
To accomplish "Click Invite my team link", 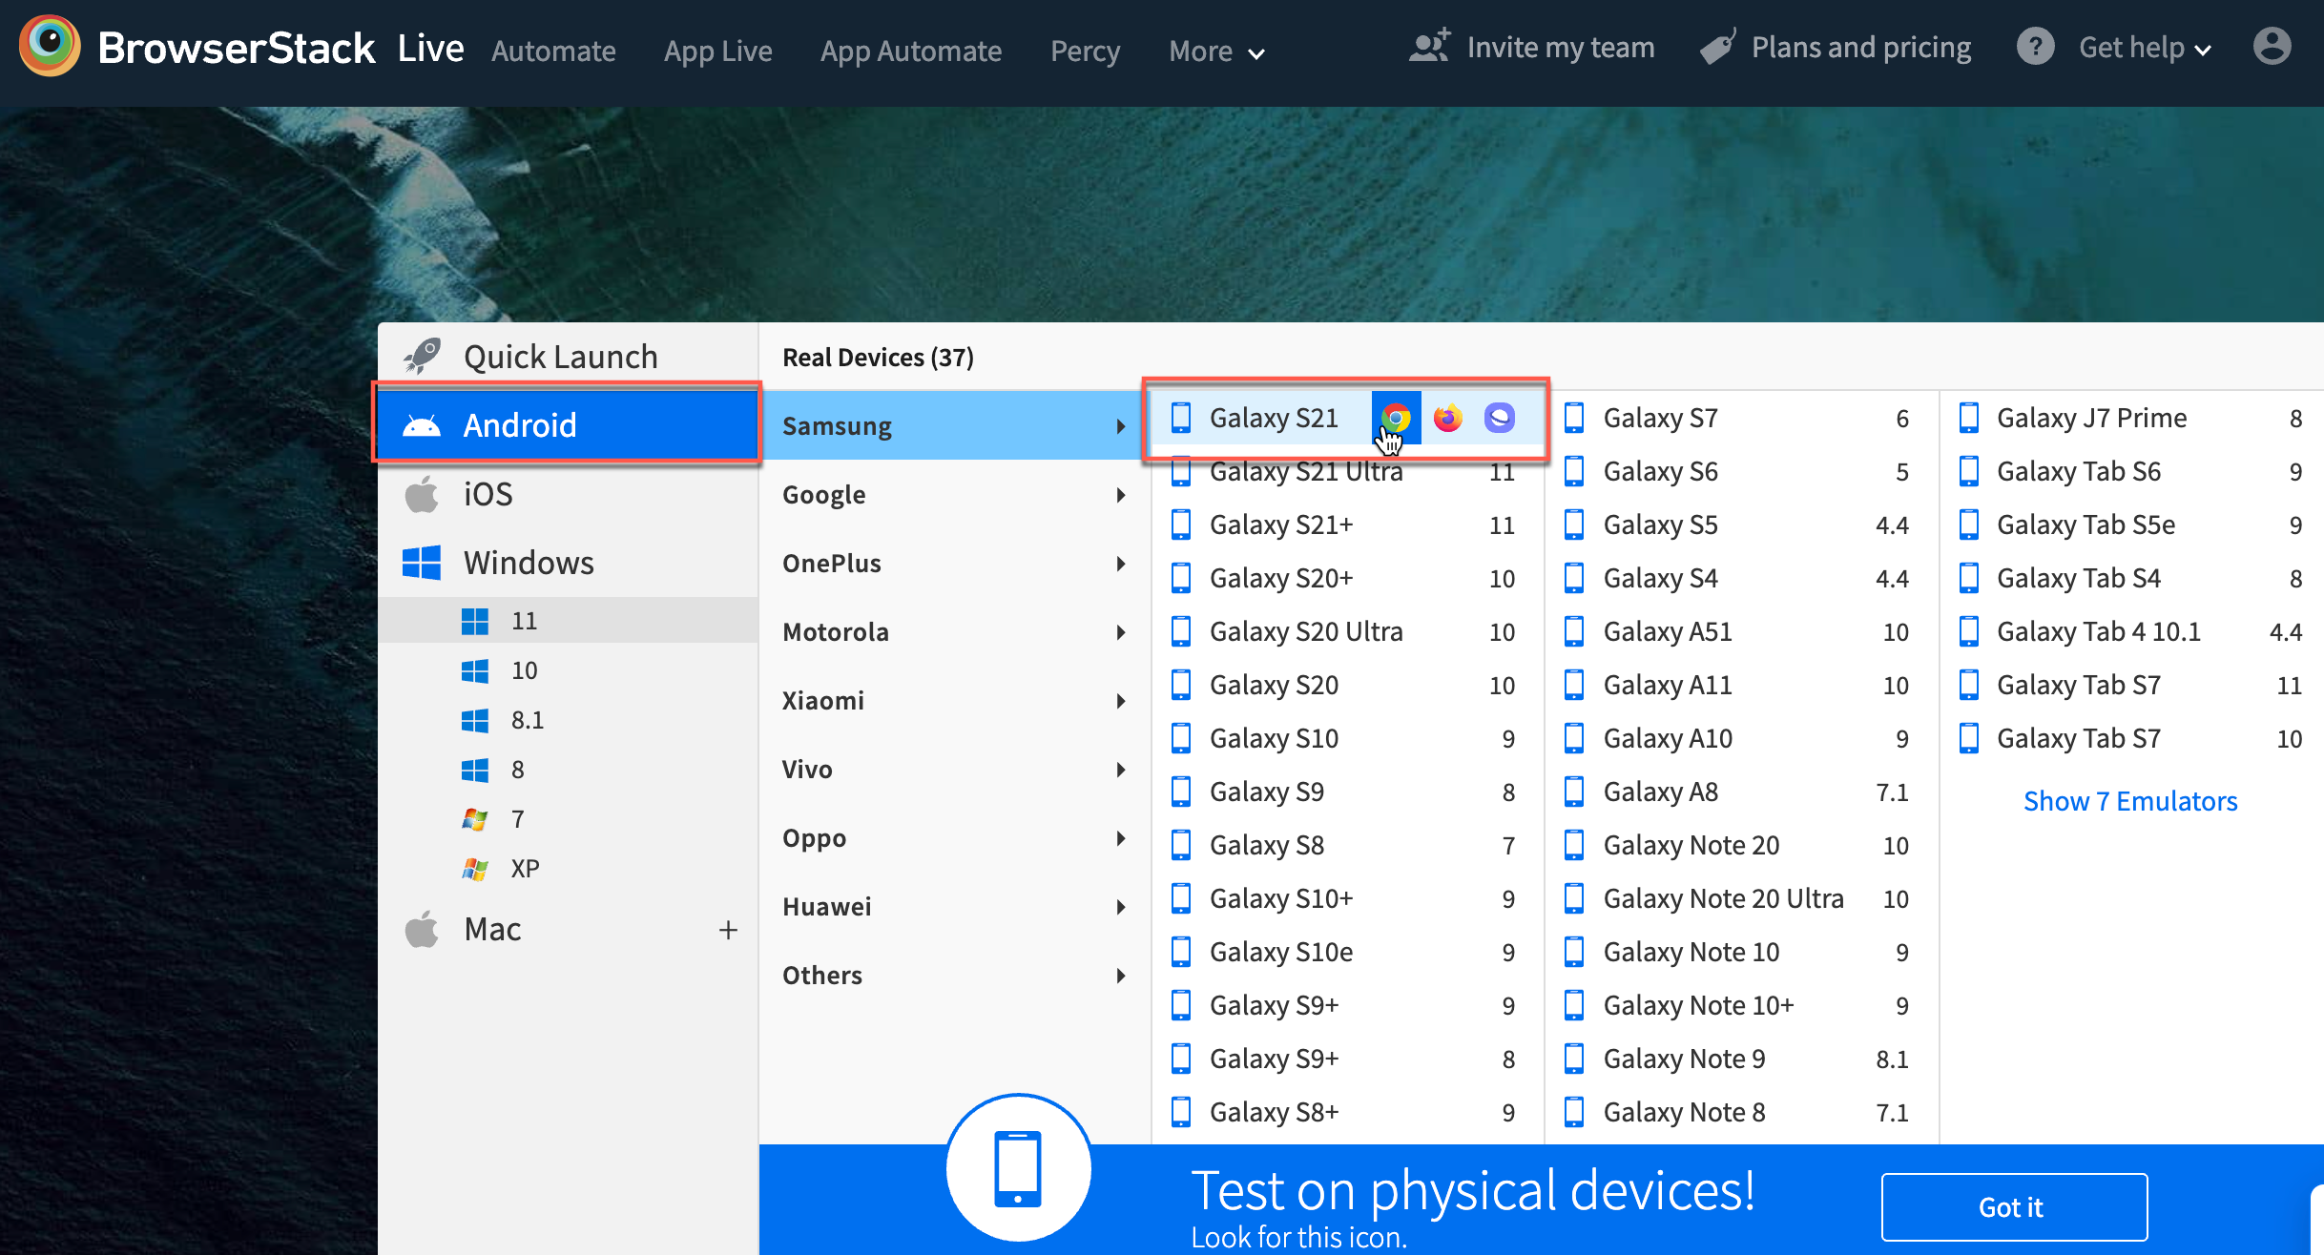I will click(1561, 48).
